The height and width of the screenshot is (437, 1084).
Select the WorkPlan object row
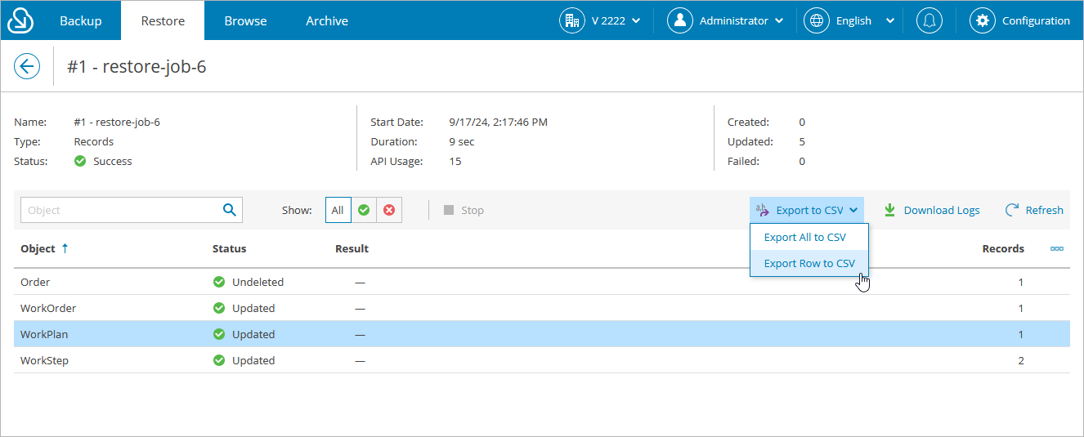click(542, 334)
